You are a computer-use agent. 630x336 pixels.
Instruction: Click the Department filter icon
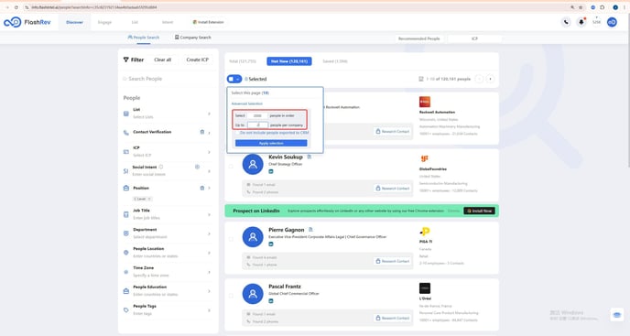126,233
